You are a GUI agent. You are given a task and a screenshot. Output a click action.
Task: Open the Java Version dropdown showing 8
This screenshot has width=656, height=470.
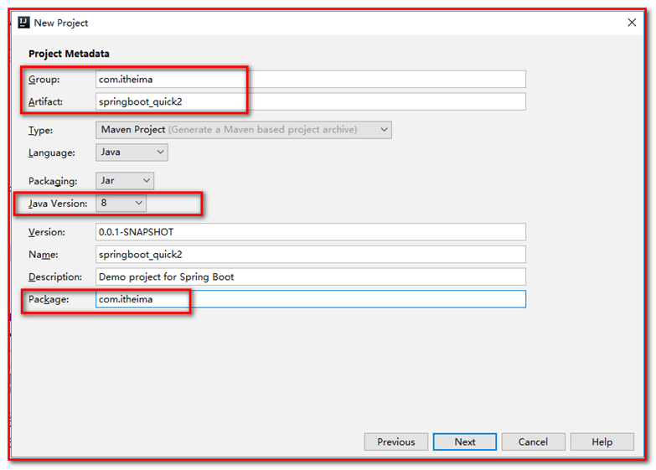121,203
